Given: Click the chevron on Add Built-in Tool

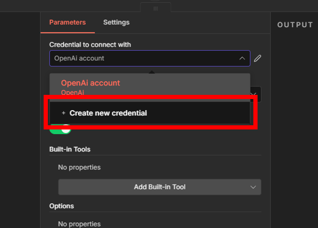Looking at the screenshot, I should (x=253, y=187).
